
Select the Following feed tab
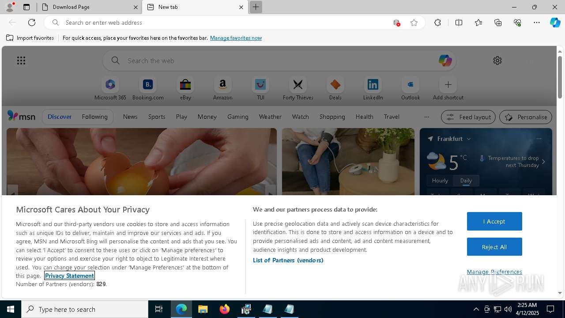(95, 117)
